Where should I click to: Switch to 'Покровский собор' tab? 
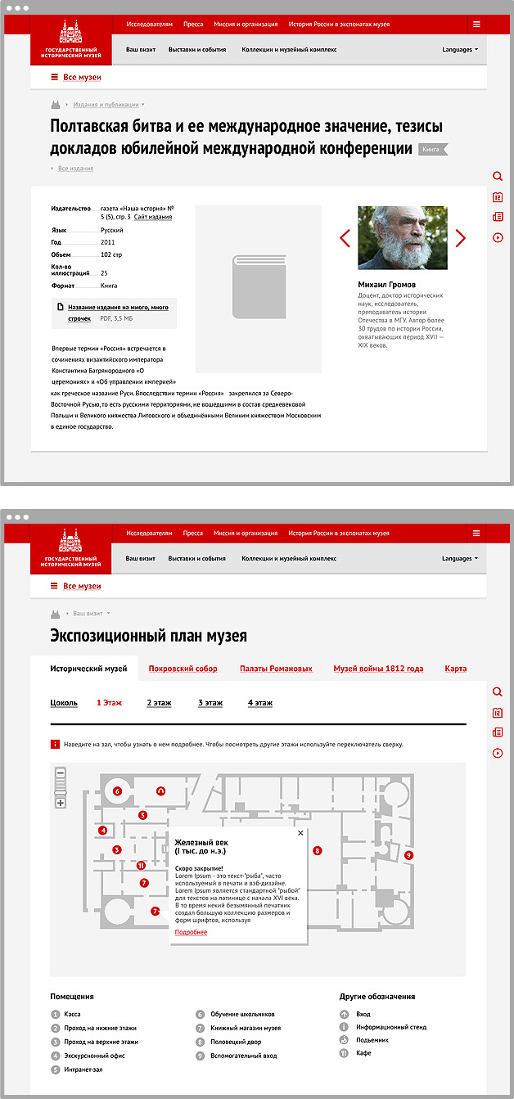click(183, 669)
